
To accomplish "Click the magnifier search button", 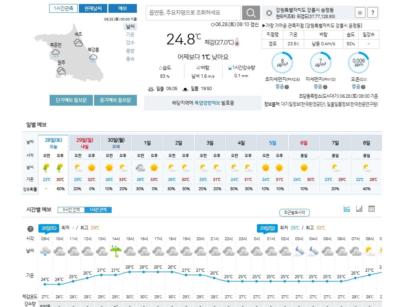I will tap(251, 13).
